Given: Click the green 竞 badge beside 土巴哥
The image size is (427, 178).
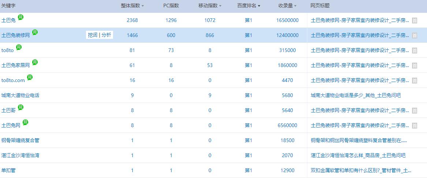Looking at the screenshot, I should point(21,107).
